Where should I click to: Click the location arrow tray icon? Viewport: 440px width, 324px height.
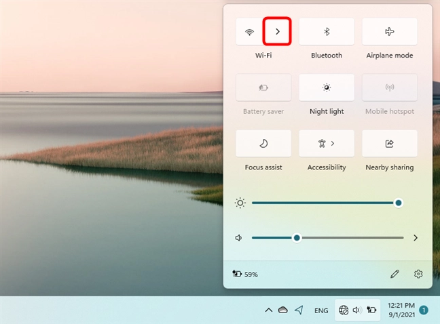pyautogui.click(x=299, y=310)
